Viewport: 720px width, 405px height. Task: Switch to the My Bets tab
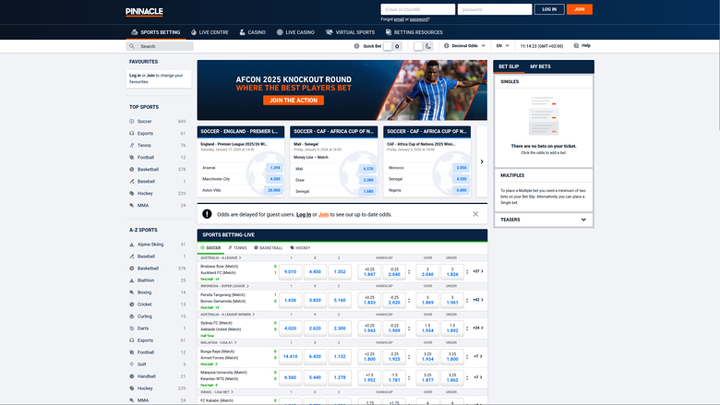(x=540, y=66)
